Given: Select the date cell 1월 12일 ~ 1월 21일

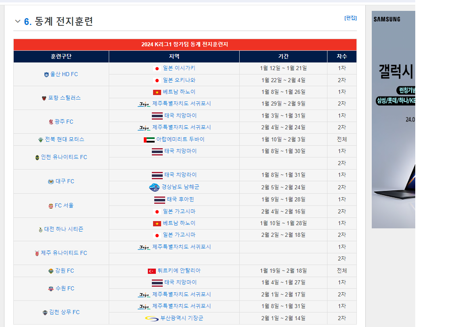Looking at the screenshot, I should click(283, 68).
